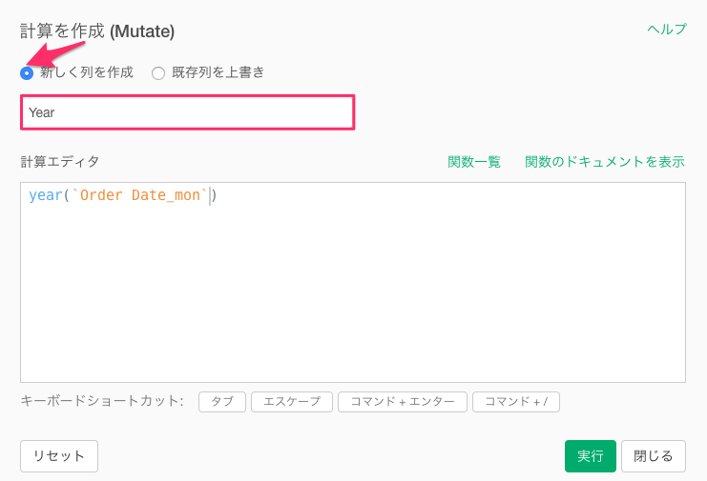This screenshot has width=707, height=481.
Task: Click the コマンド + / shortcut button
Action: [516, 401]
